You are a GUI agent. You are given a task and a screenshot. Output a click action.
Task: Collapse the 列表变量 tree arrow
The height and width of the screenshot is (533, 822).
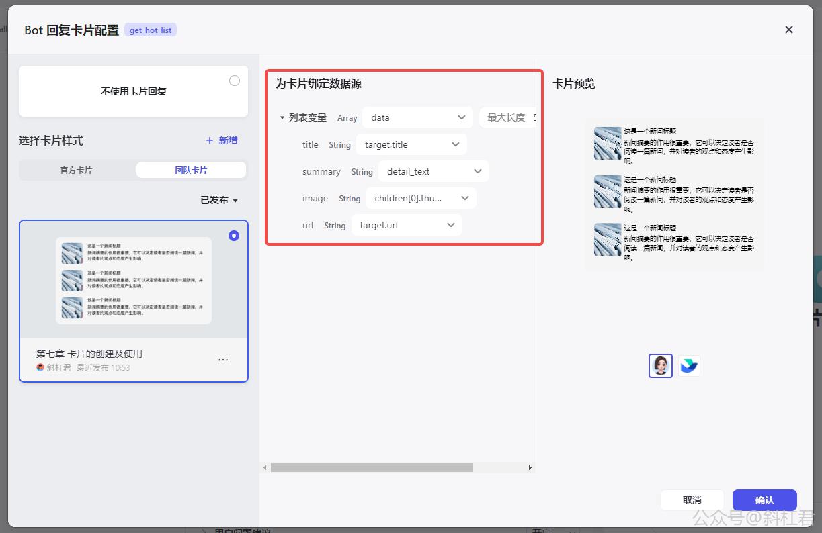click(282, 118)
